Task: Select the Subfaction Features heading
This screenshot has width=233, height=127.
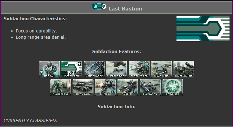Action: pos(116,51)
